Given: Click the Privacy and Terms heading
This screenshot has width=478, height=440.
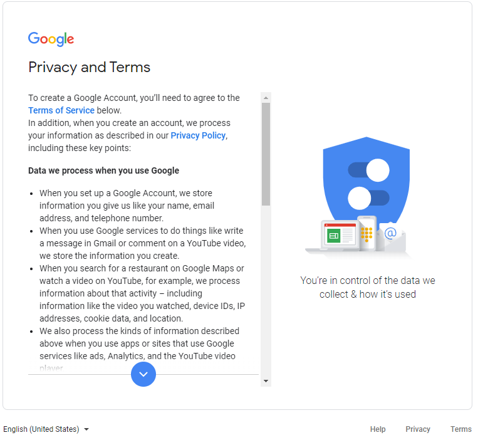Looking at the screenshot, I should (90, 68).
